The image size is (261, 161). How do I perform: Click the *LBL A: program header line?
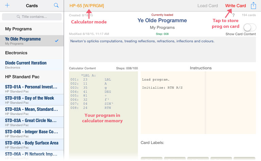tap(88, 75)
